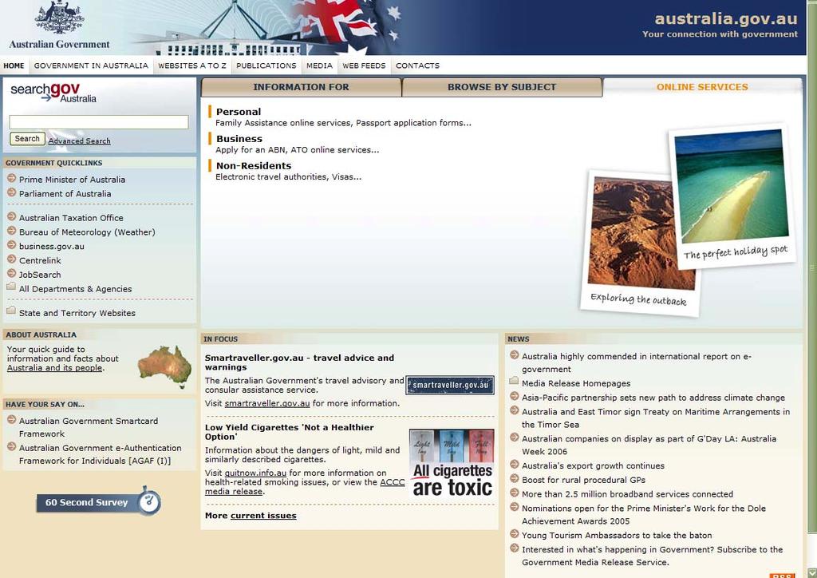The width and height of the screenshot is (817, 578).
Task: Click arrow bullet beside e-Authentication Framework item
Action: (x=11, y=446)
